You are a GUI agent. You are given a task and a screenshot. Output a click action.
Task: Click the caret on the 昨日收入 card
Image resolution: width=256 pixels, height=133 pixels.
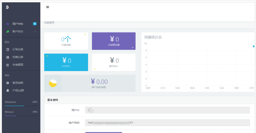[x=95, y=69]
